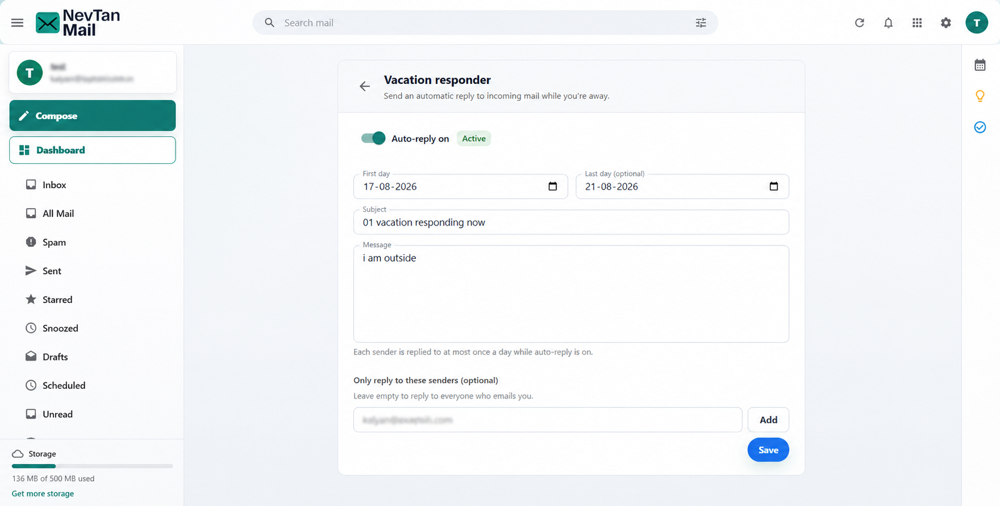Screen dimensions: 1000x506
Task: Open the lightbulb notes icon
Action: pos(980,96)
